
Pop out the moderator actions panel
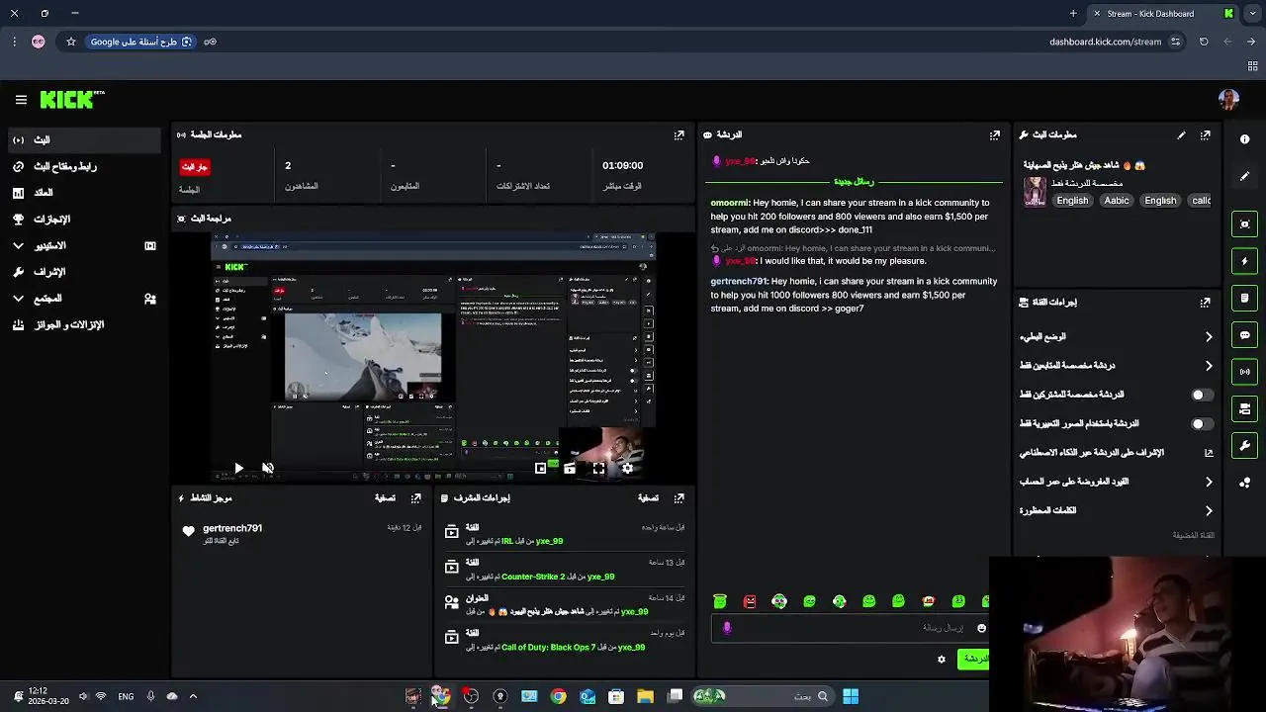click(x=679, y=498)
